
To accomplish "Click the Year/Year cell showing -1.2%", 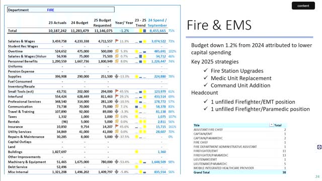I will 124,31.
